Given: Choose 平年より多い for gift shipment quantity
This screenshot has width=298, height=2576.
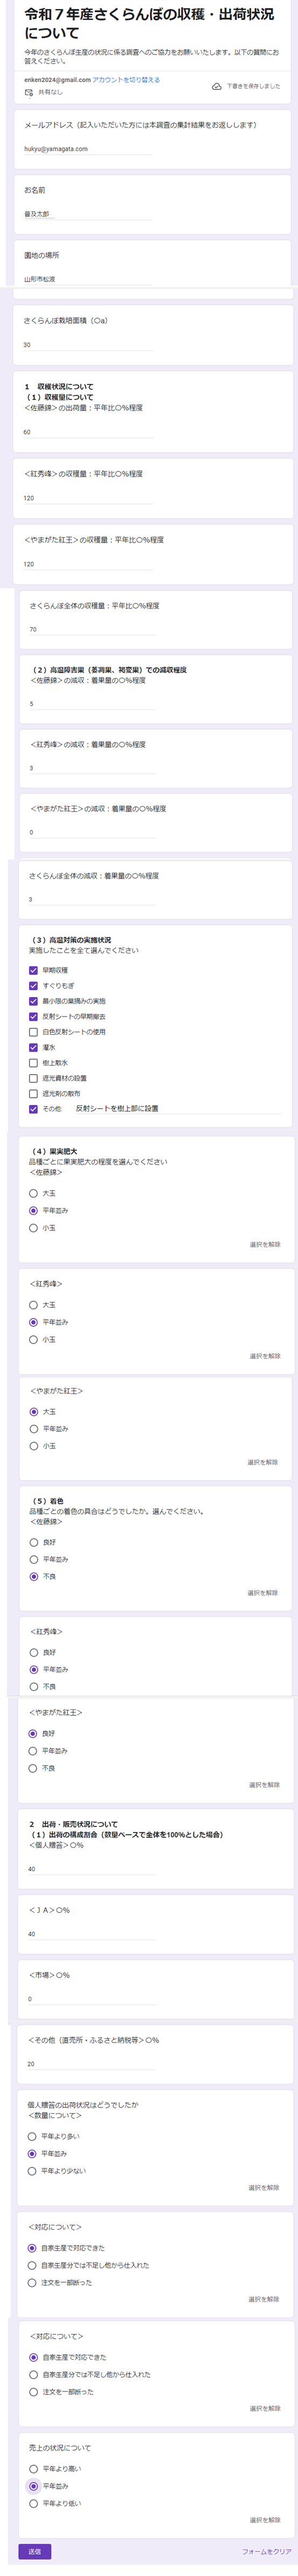Looking at the screenshot, I should pyautogui.click(x=32, y=2136).
